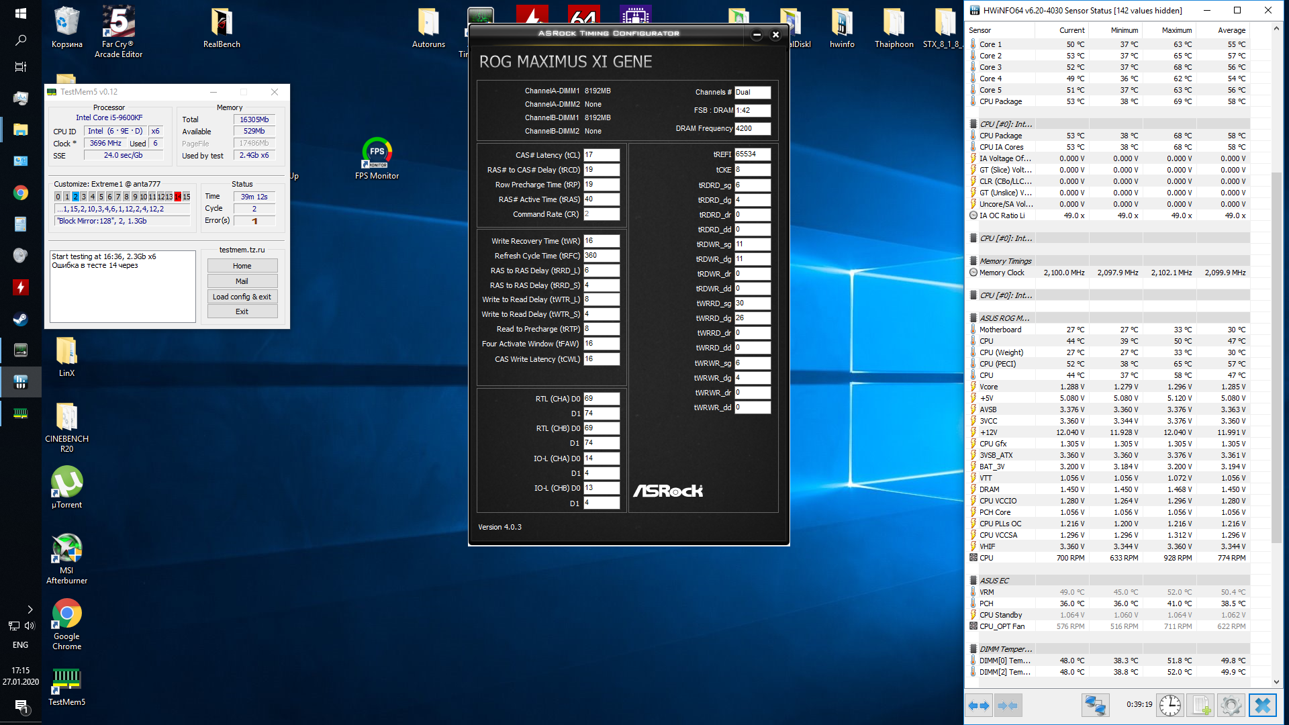
Task: Show hidden tray icons with the chevron
Action: pos(30,610)
